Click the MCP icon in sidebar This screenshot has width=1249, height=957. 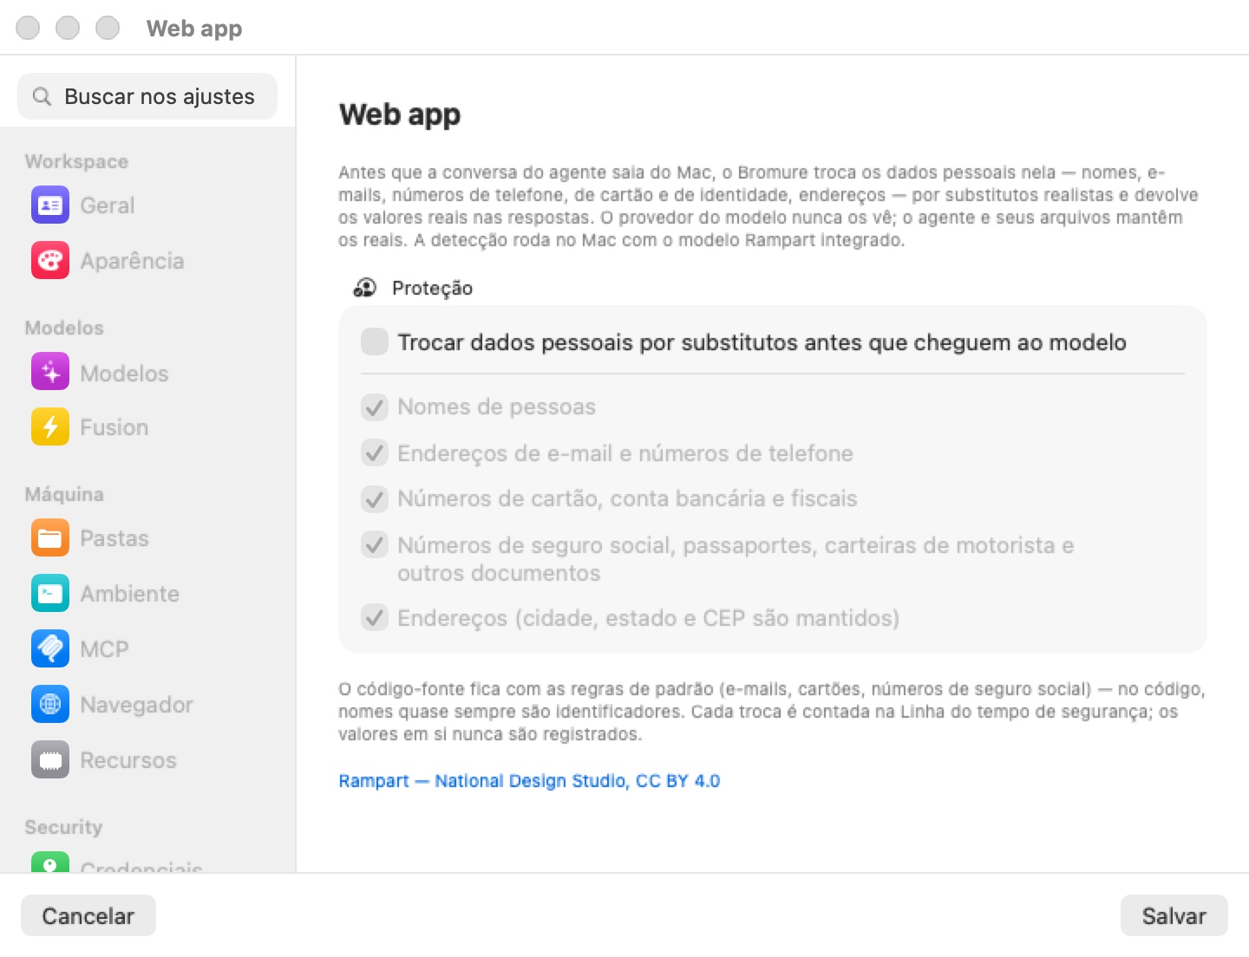[x=50, y=649]
